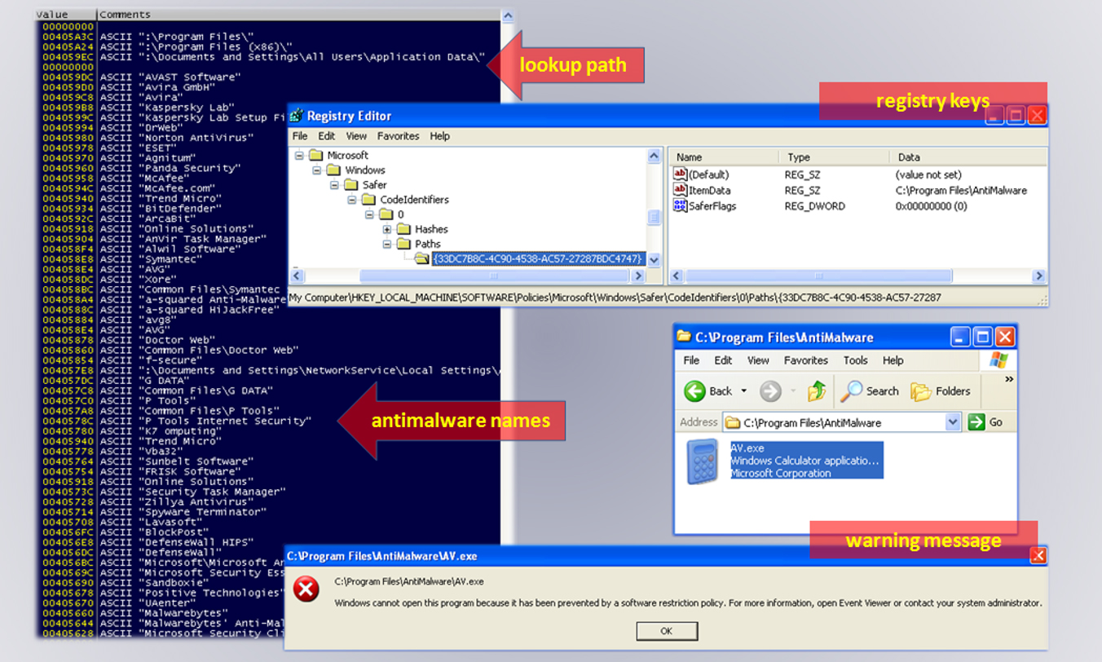Collapse the Paths key in registry tree
Viewport: 1102px width, 662px height.
[387, 244]
